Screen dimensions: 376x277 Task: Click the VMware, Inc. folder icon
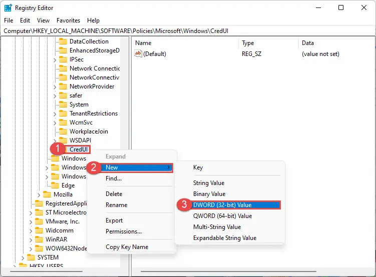(39, 221)
